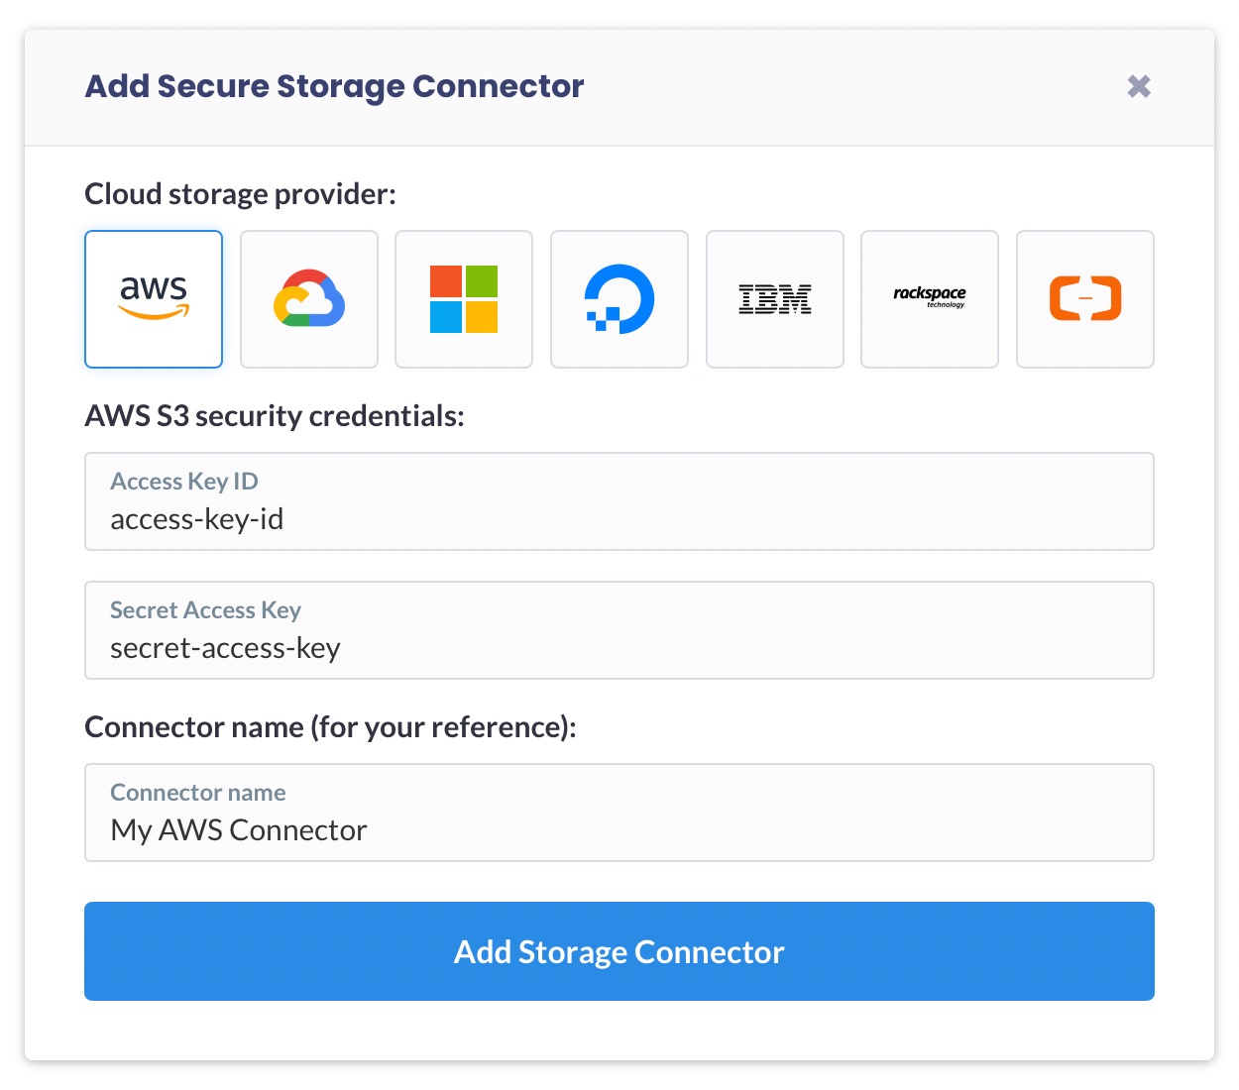The width and height of the screenshot is (1239, 1090).
Task: Deselect AWS by choosing IBM instead
Action: (774, 298)
